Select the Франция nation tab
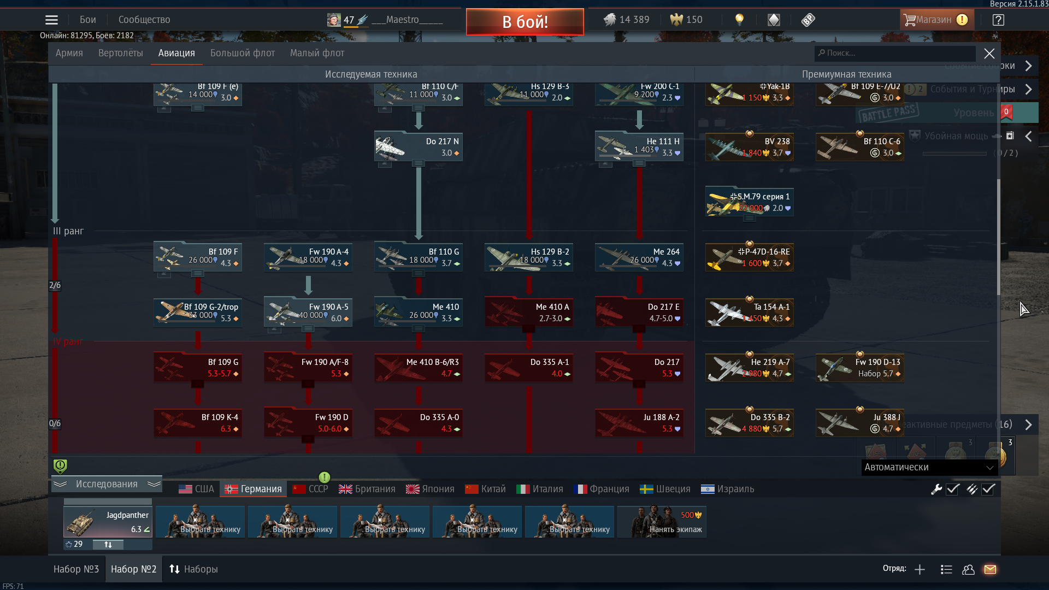Image resolution: width=1049 pixels, height=590 pixels. (x=602, y=489)
